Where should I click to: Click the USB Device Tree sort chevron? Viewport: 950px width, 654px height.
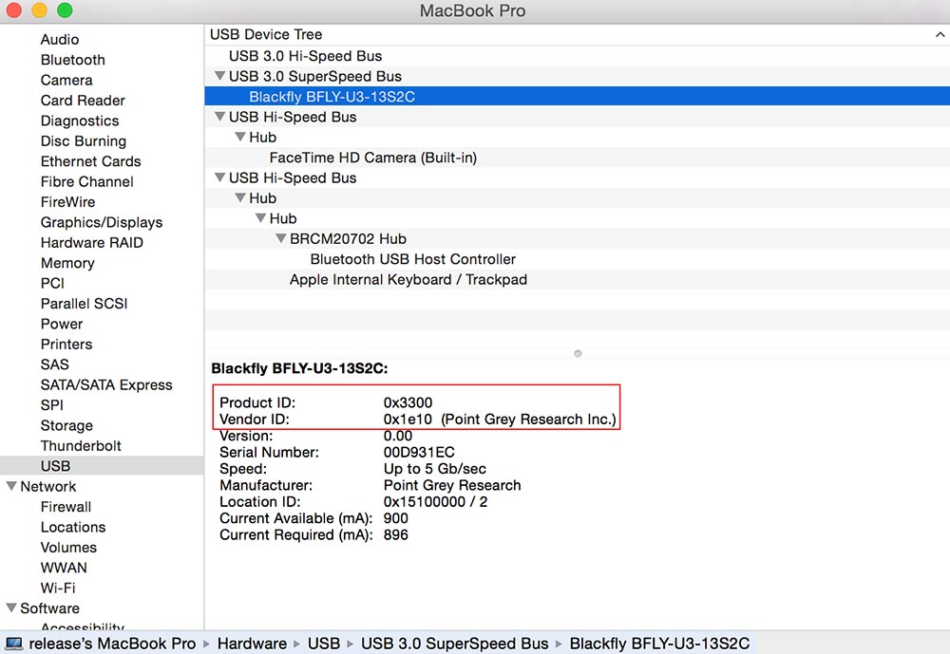pyautogui.click(x=940, y=34)
